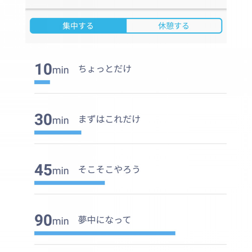
Task: Tap the ちょっとだけ label
Action: coord(105,69)
